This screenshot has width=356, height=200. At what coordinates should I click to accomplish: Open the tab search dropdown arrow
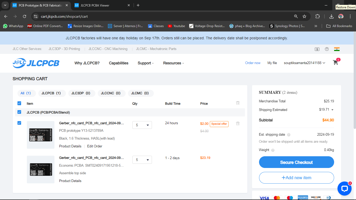(5, 5)
